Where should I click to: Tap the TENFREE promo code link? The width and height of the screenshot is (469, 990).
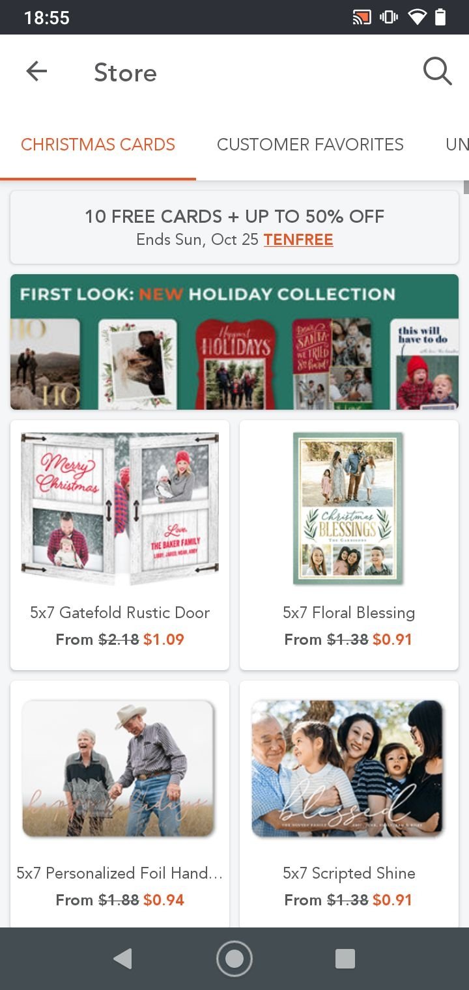pos(298,240)
